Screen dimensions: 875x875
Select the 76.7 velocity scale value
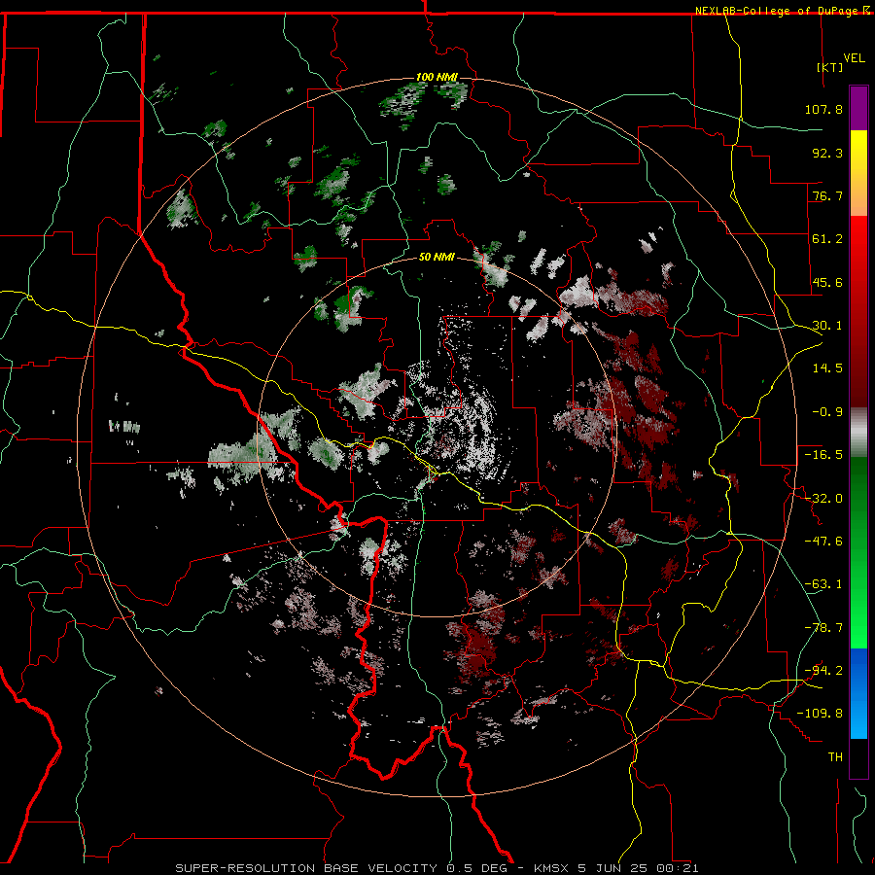point(827,195)
